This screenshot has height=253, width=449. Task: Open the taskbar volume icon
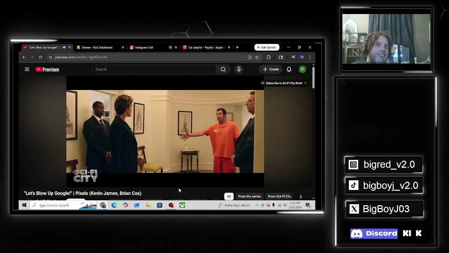coord(285,205)
